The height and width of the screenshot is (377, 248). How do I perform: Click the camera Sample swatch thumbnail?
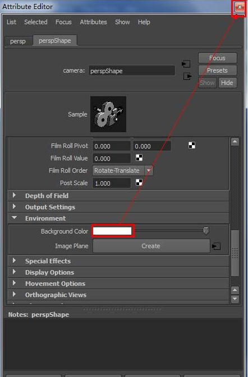(108, 114)
